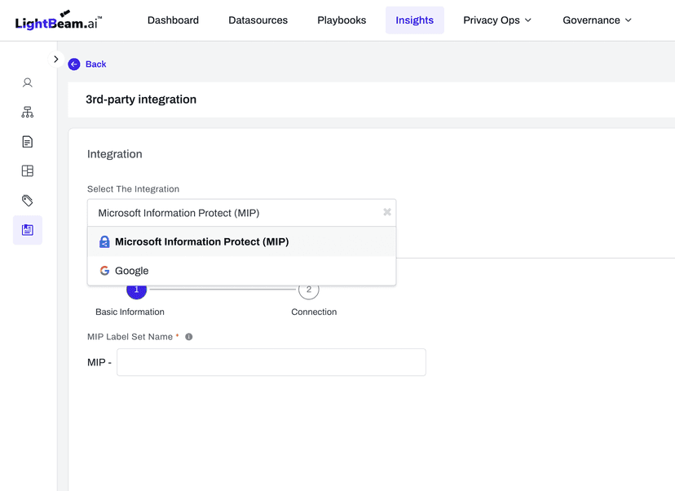Open the tags sidebar icon
Image resolution: width=675 pixels, height=491 pixels.
(x=28, y=201)
